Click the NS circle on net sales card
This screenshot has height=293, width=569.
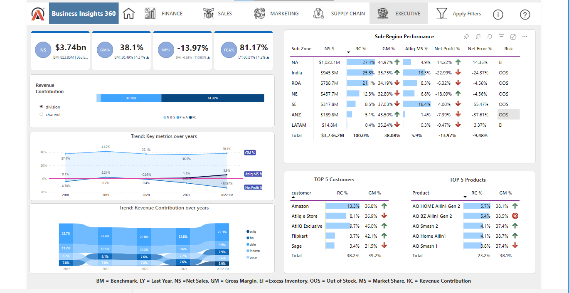(x=43, y=50)
